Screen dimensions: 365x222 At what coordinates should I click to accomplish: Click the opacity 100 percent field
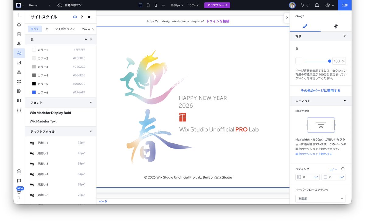(339, 61)
